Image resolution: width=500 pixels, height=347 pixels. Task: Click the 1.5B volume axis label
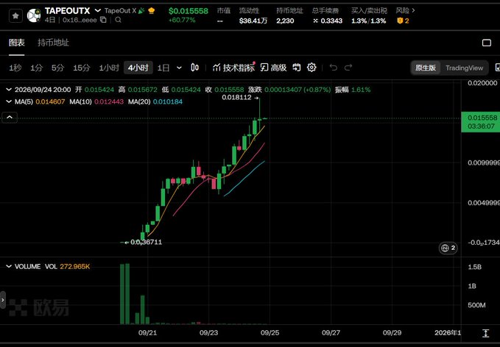click(x=474, y=267)
